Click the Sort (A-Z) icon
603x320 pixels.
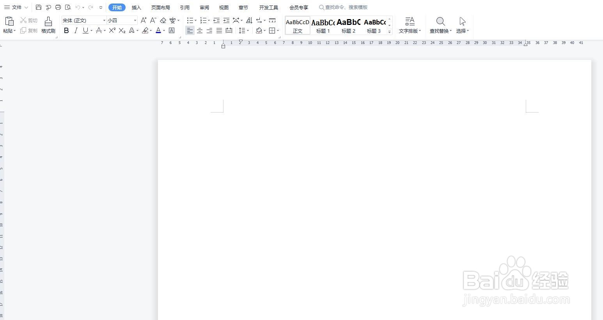(249, 20)
